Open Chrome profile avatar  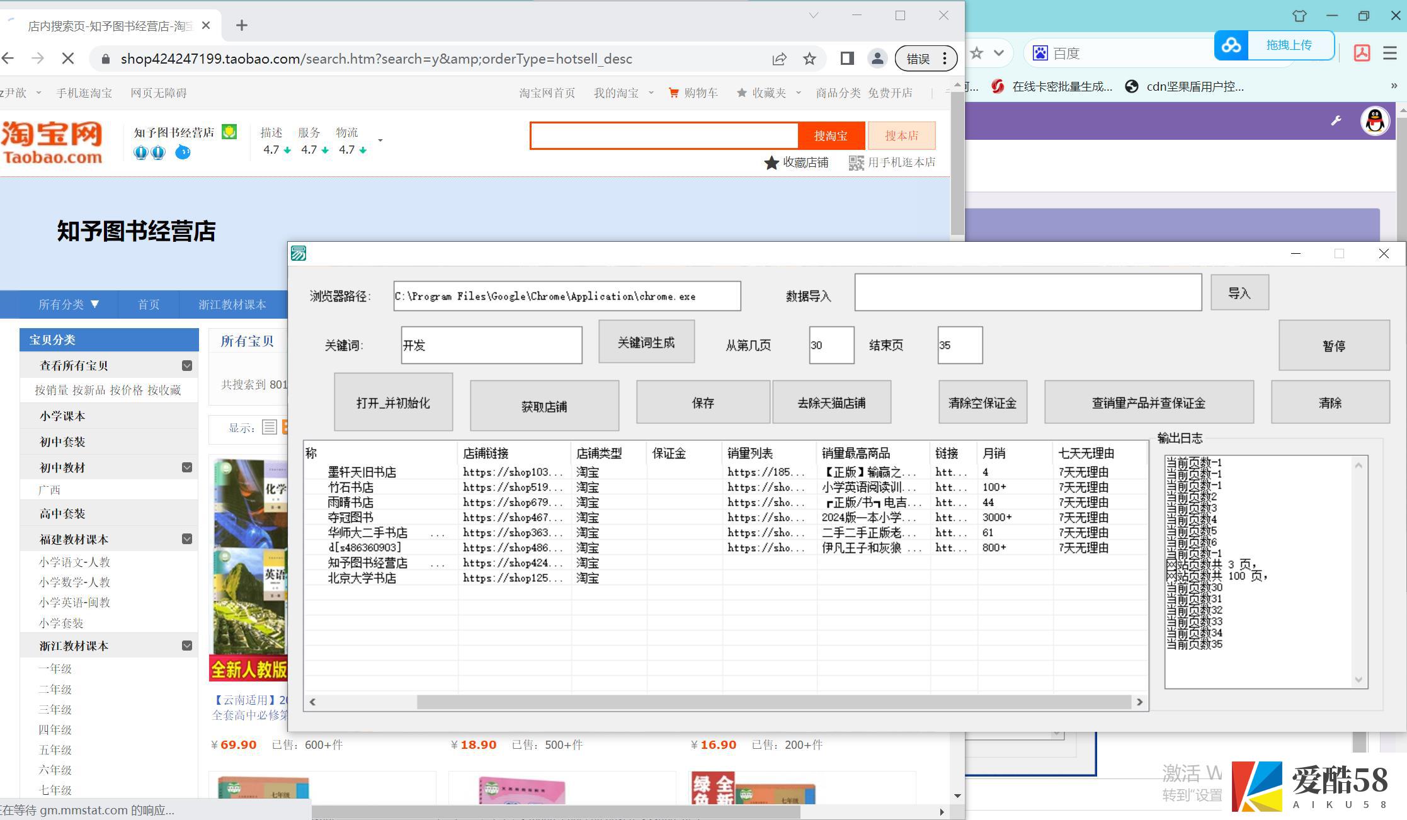877,59
